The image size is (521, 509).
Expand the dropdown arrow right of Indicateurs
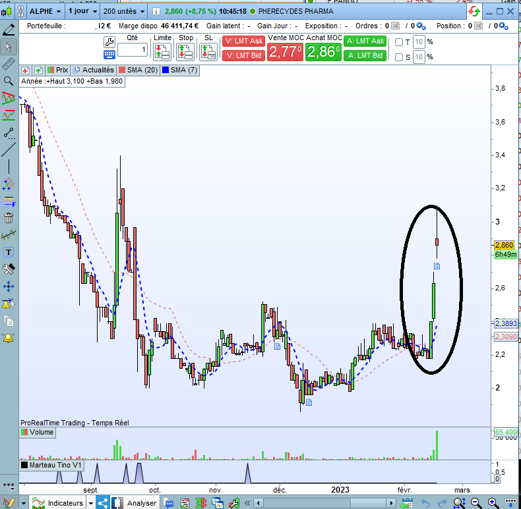point(91,503)
